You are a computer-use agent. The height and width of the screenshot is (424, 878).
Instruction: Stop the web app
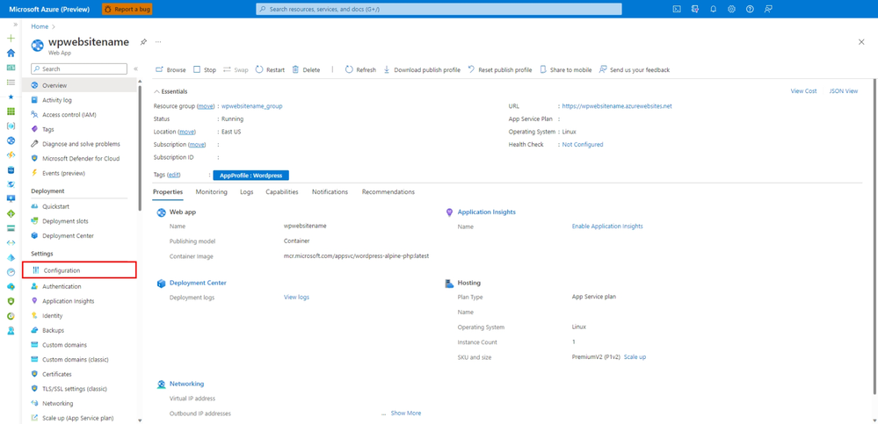(205, 70)
